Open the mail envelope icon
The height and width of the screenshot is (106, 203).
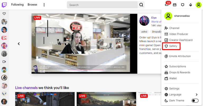(x=175, y=5)
